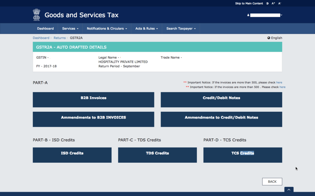Click the Goods and Services Tax emblem logo
The height and width of the screenshot is (196, 315).
37,14
